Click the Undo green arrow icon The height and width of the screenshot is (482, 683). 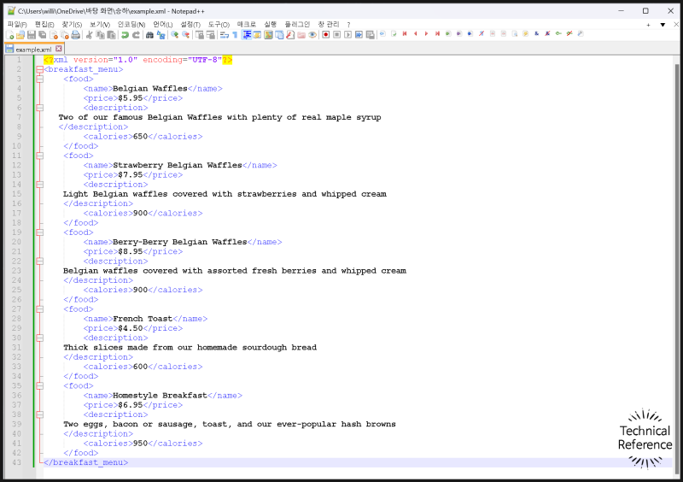click(125, 35)
